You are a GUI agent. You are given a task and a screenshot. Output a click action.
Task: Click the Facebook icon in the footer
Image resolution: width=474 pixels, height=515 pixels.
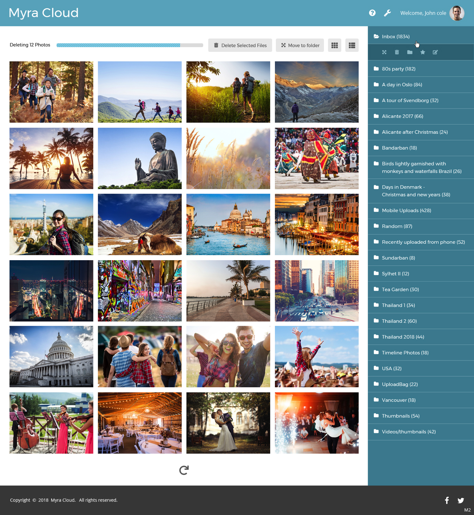pyautogui.click(x=447, y=500)
